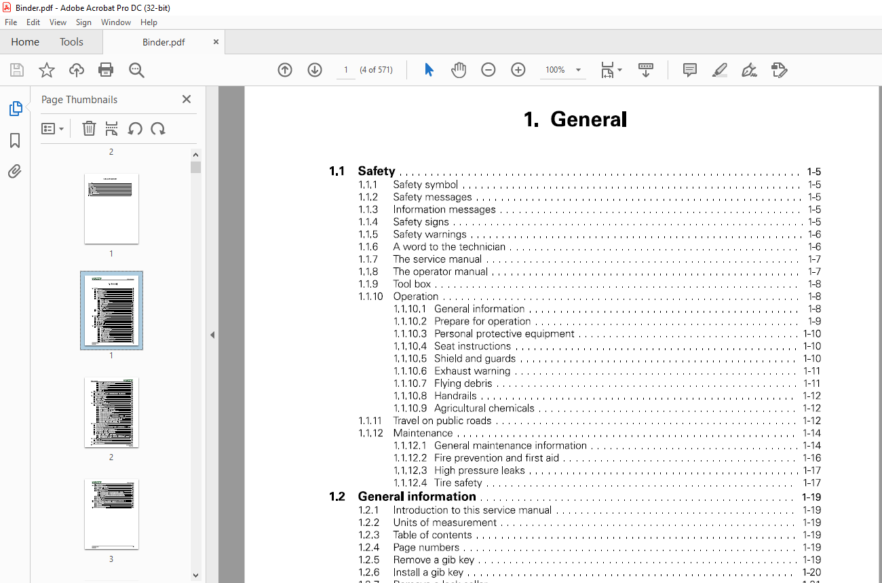The image size is (882, 583).
Task: Click the 100% zoom value field
Action: coord(555,70)
